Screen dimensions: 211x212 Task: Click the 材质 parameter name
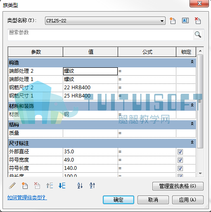pos(14,114)
